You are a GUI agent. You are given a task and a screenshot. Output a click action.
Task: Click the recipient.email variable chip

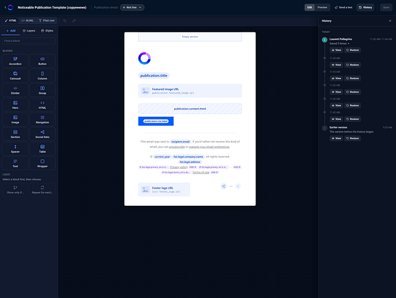tap(180, 142)
